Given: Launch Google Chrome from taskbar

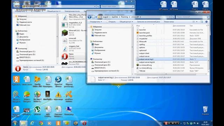Looking at the screenshot, I should click(41, 123).
